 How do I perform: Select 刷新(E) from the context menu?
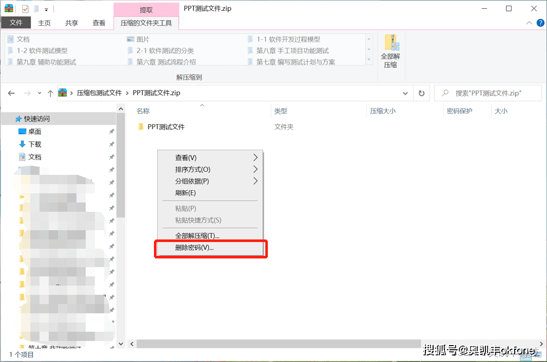tap(210, 193)
